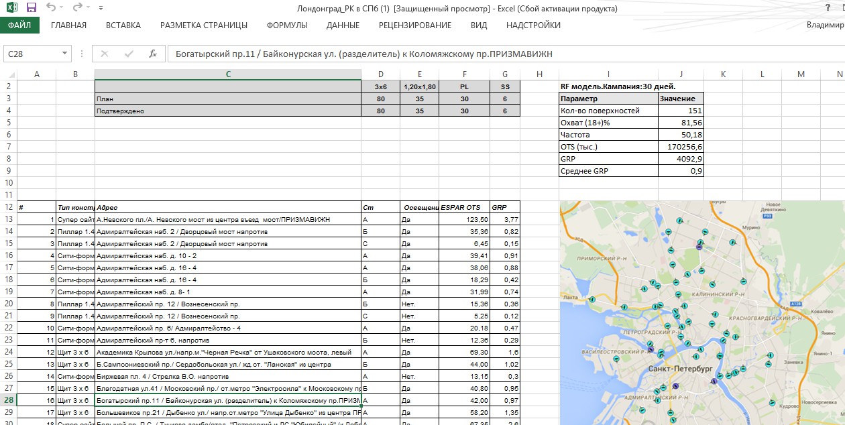Image resolution: width=845 pixels, height=425 pixels.
Task: Click the Insert Function fx icon
Action: tap(153, 54)
